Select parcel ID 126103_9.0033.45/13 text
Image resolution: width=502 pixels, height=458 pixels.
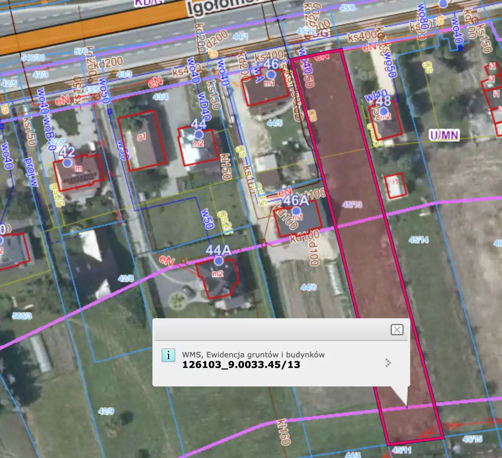[241, 365]
